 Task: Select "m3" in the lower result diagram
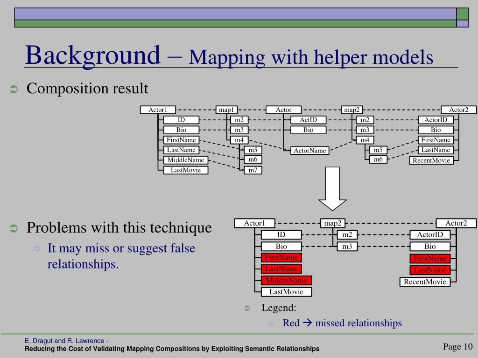point(347,246)
